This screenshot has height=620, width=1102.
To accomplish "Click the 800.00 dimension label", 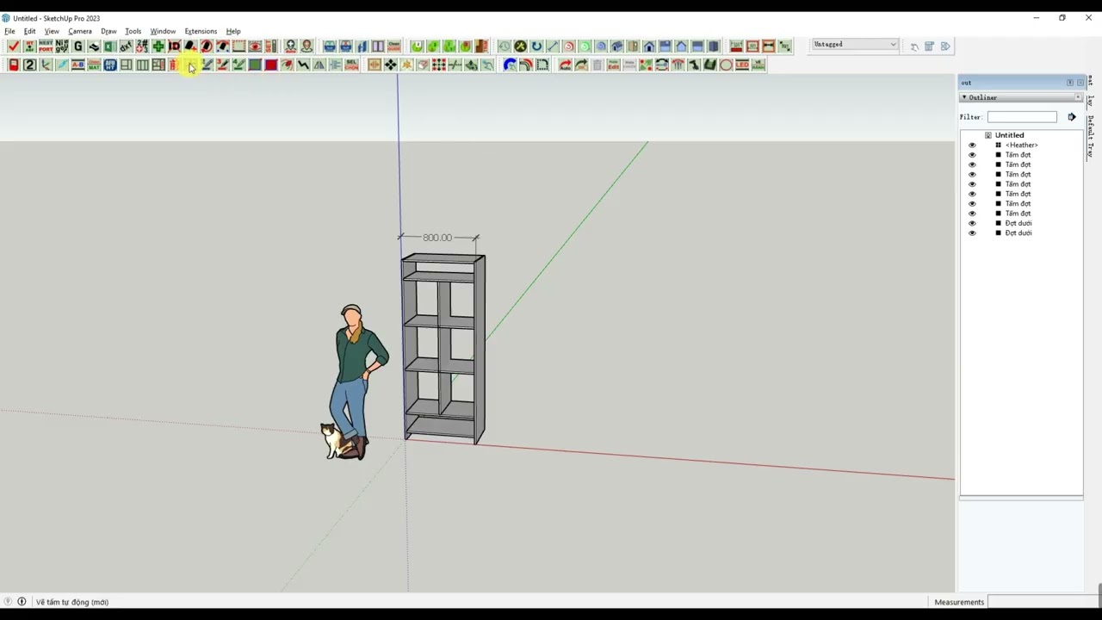I will tap(436, 238).
